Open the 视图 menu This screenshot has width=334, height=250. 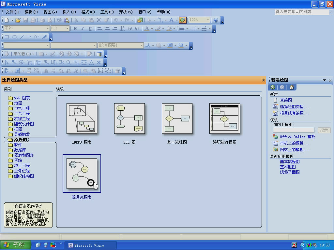[x=50, y=12]
